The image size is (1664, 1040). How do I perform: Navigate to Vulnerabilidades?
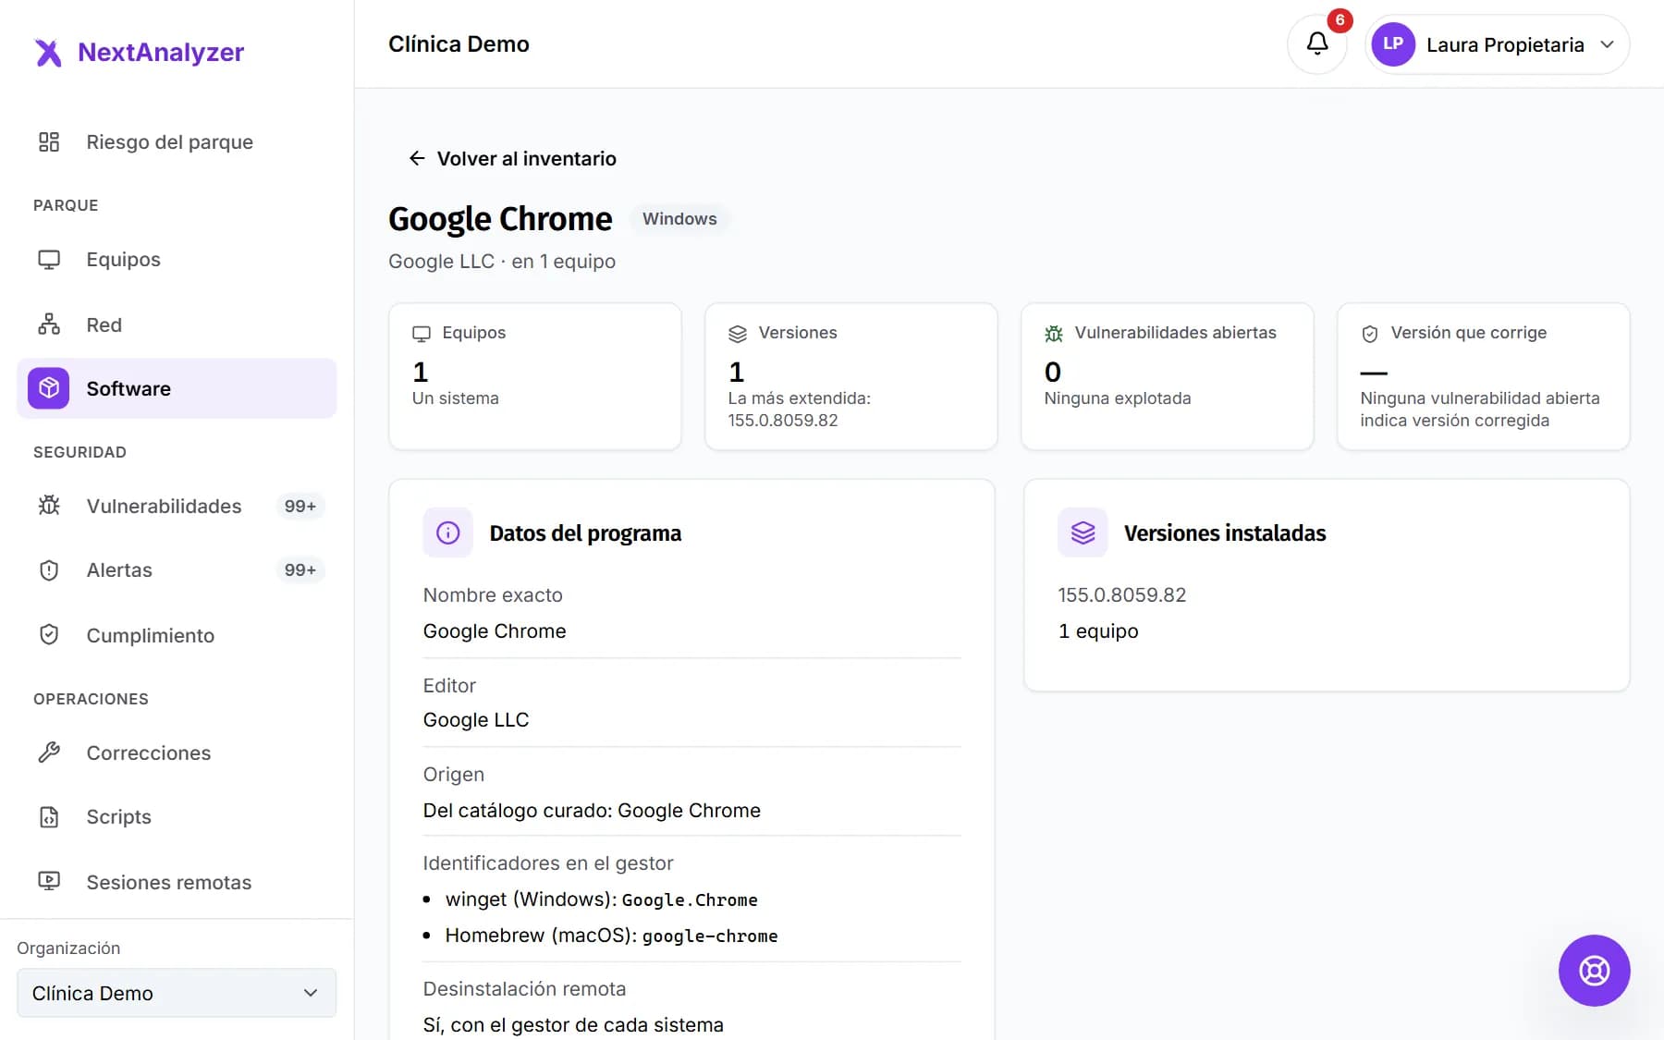(x=177, y=506)
